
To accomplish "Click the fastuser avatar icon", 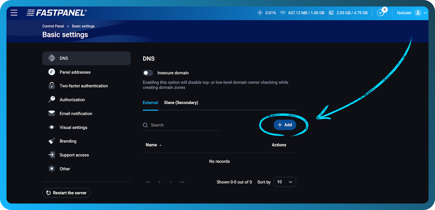I will [x=417, y=12].
